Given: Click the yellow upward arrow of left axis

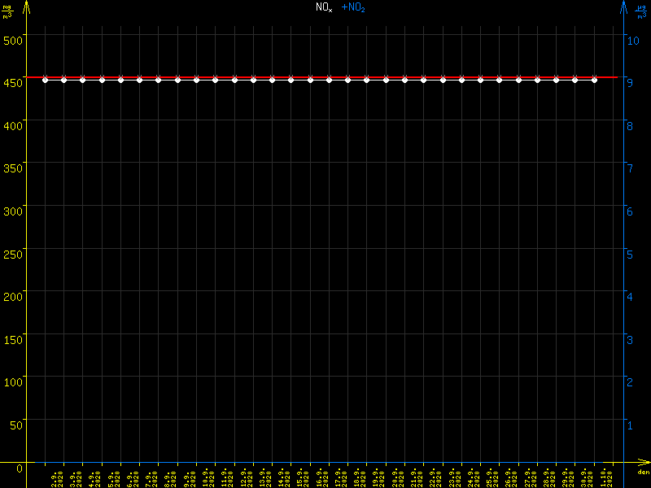Looking at the screenshot, I should (x=26, y=7).
